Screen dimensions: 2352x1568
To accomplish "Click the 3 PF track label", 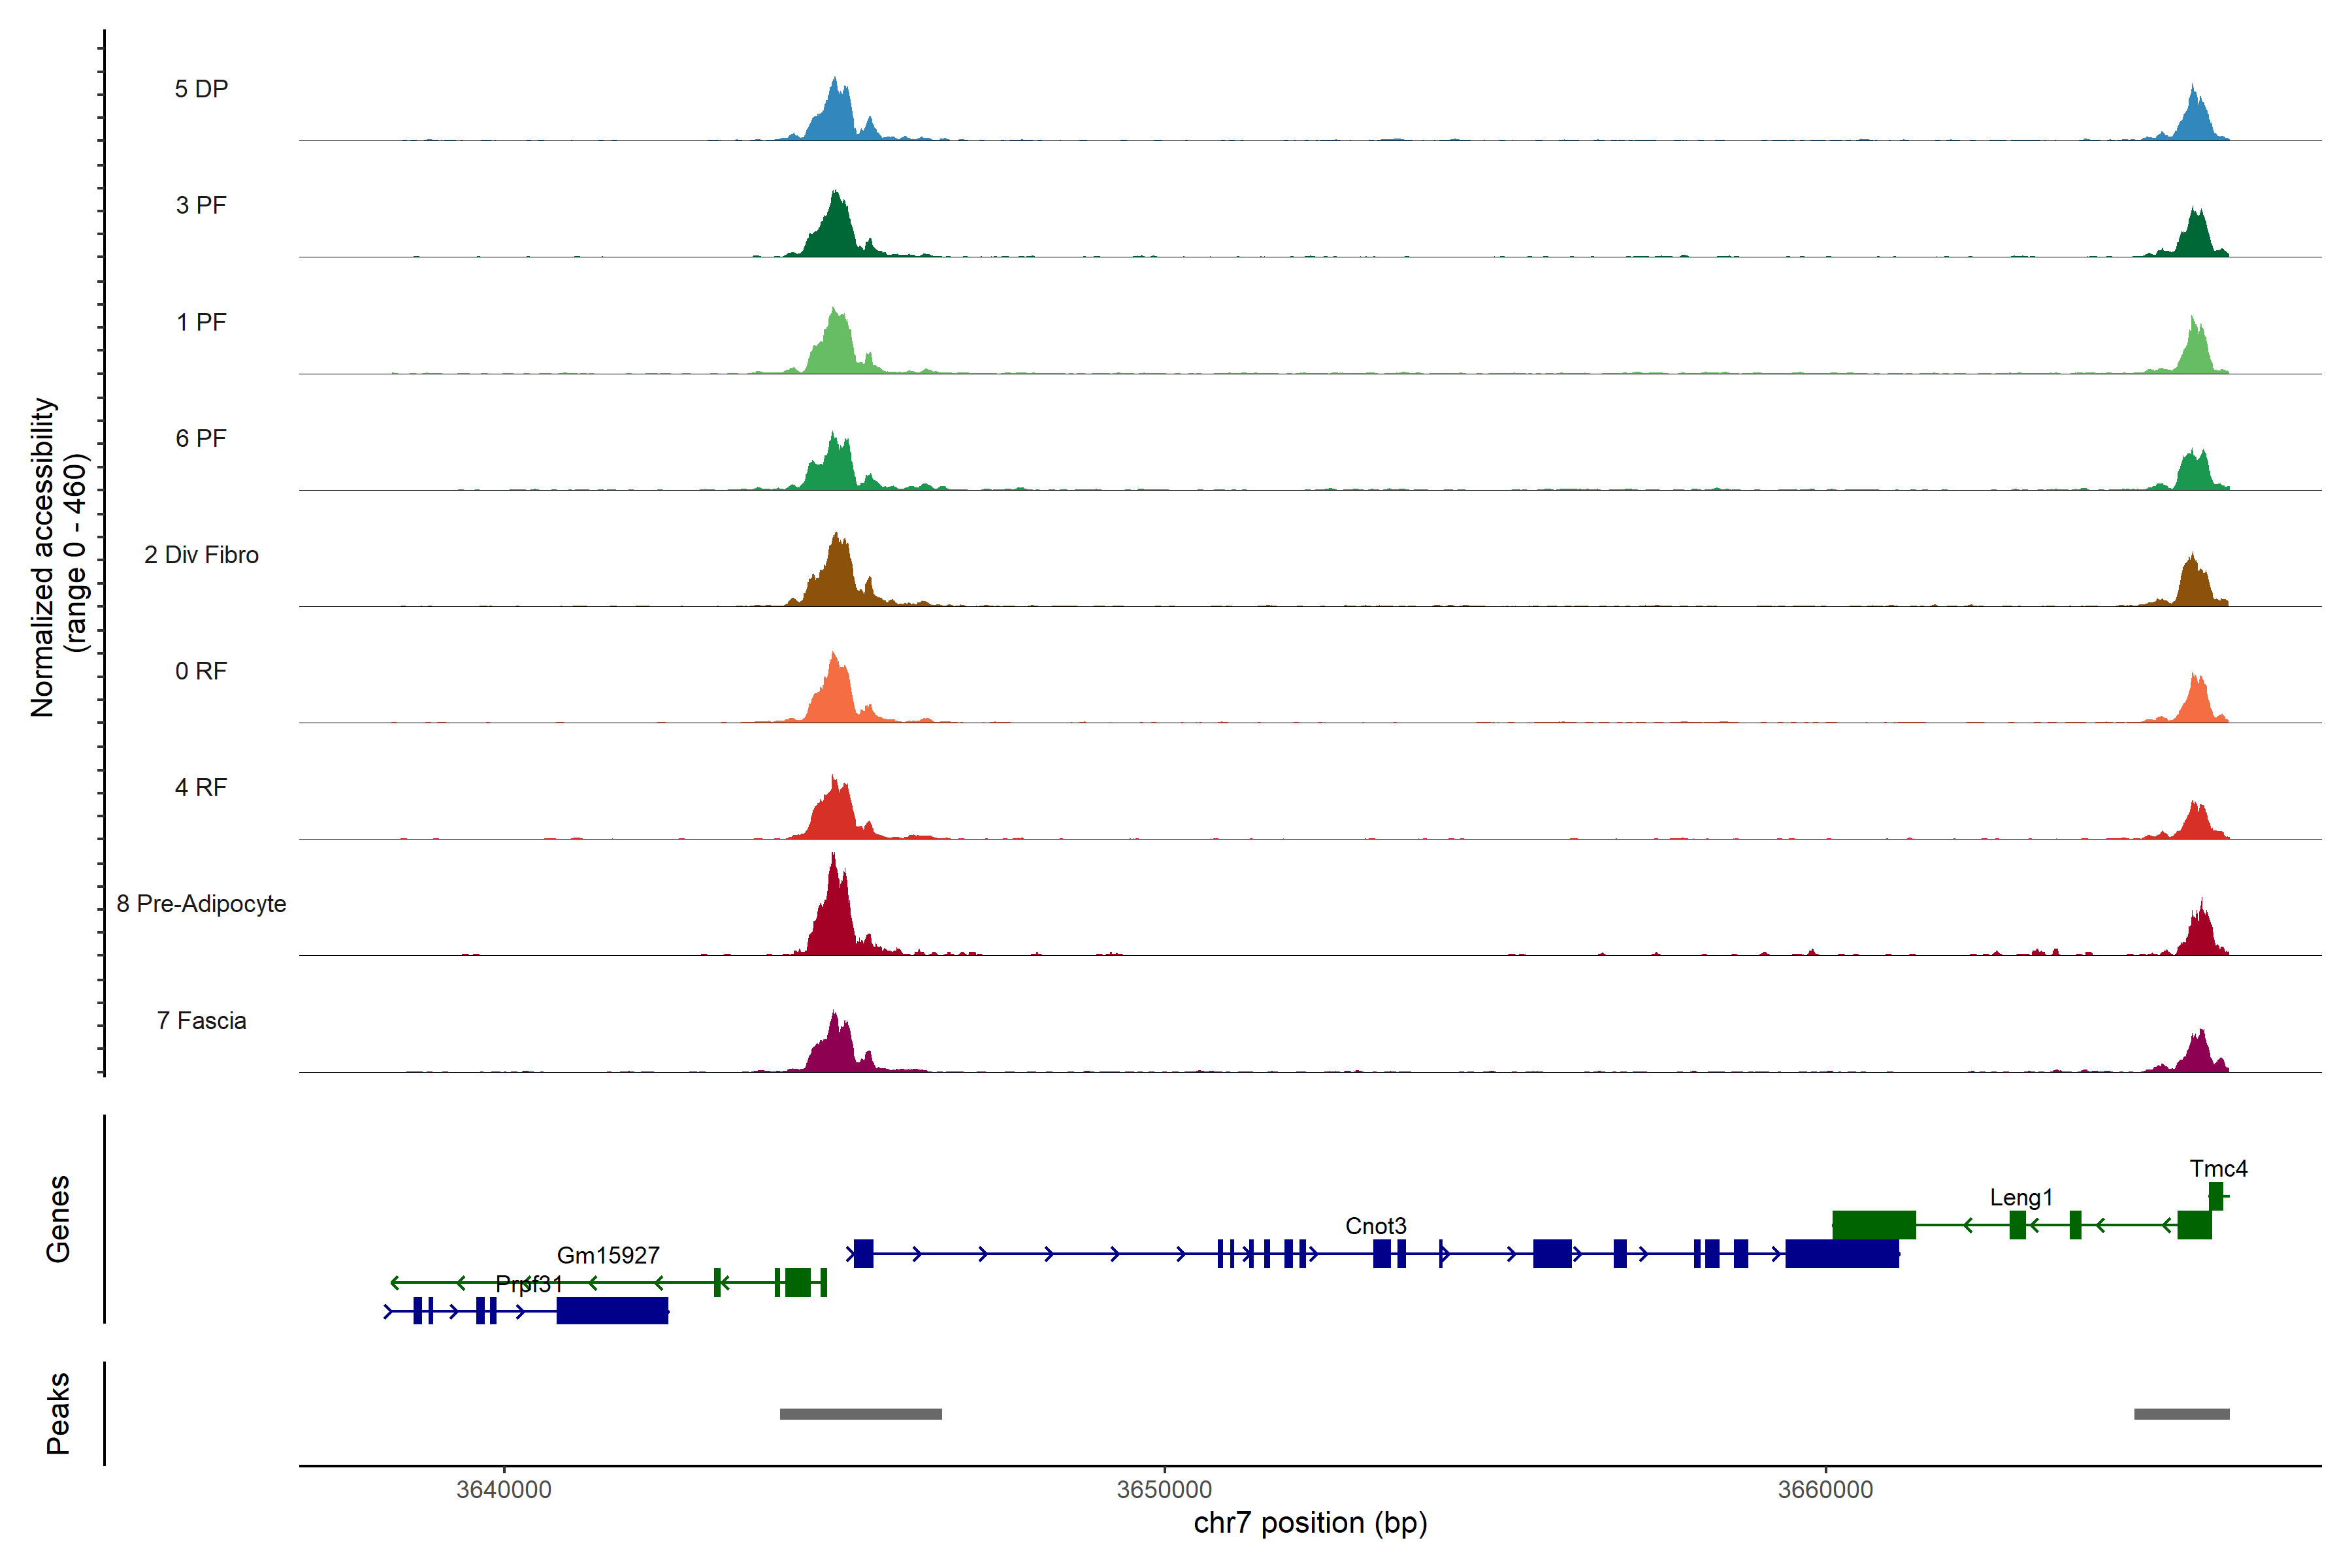I will 201,205.
